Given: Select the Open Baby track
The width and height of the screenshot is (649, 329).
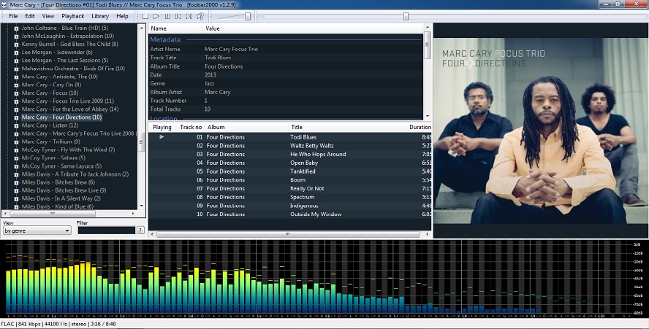Looking at the screenshot, I should click(289, 163).
